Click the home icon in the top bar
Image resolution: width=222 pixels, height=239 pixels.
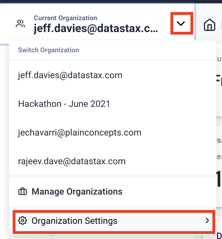click(x=210, y=25)
